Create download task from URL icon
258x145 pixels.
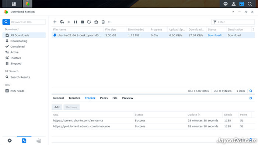(62, 22)
